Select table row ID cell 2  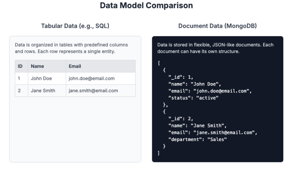pos(21,91)
